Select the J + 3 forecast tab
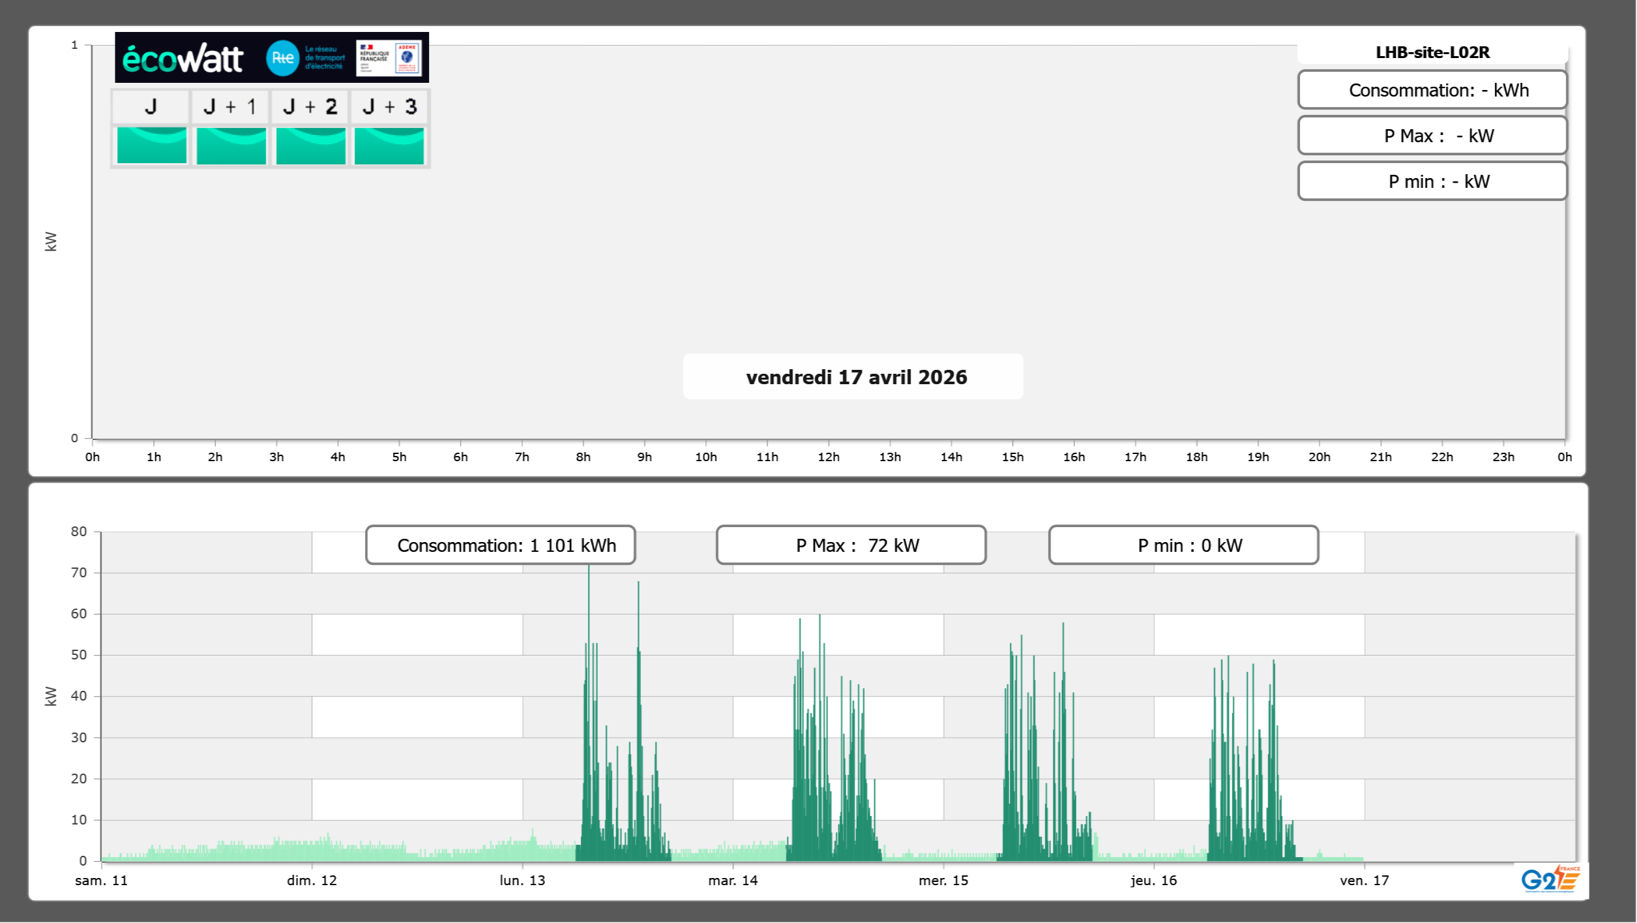Viewport: 1637px width, 923px height. [389, 107]
